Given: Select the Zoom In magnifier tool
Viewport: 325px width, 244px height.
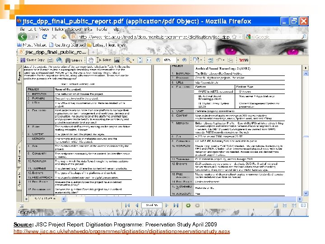Looking at the screenshot, I should (128, 60).
